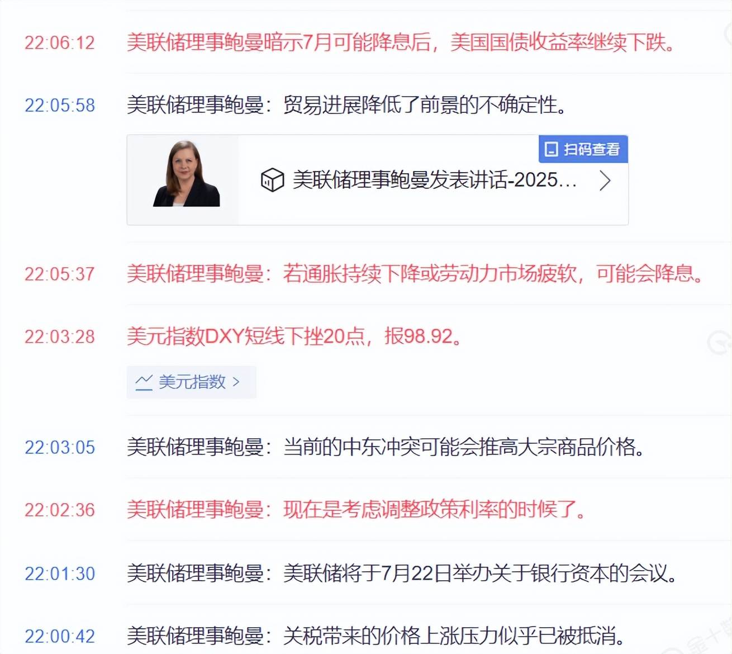Image resolution: width=732 pixels, height=654 pixels.
Task: Select the 22:02:36 timestamp
Action: [x=60, y=510]
